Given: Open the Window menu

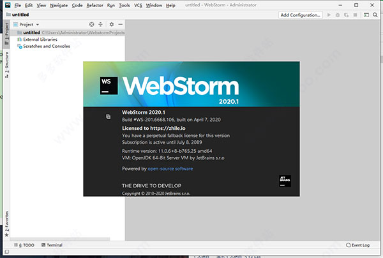Looking at the screenshot, I should point(154,5).
